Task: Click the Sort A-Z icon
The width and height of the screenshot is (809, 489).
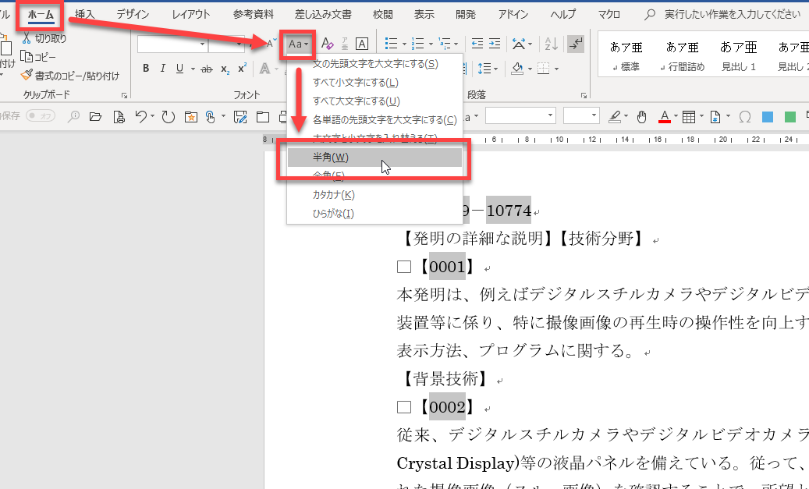Action: tap(551, 44)
